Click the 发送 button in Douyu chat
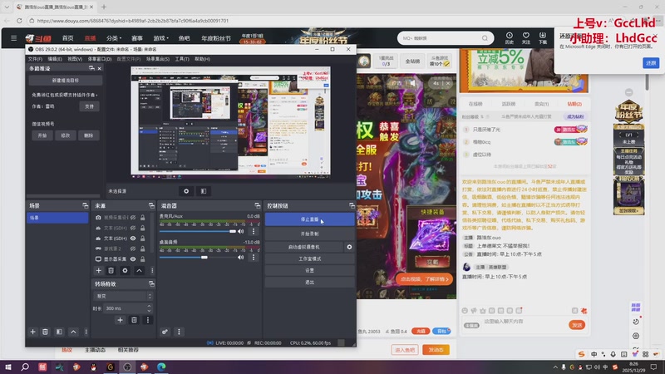Viewport: 665px width, 374px height. [577, 325]
